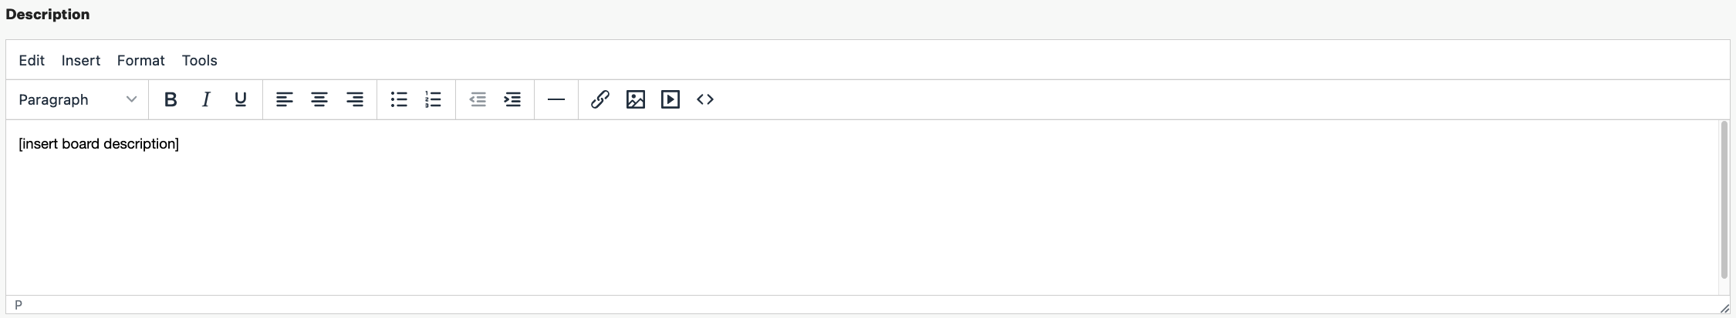Center align the text

tap(319, 99)
